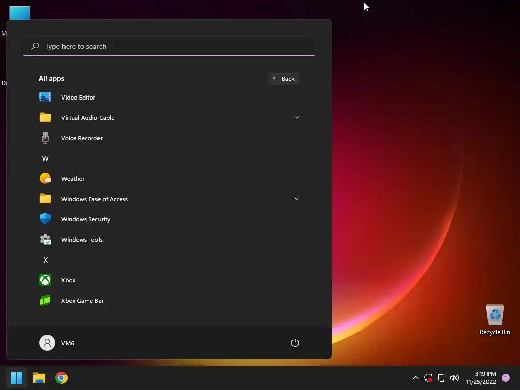Launch Voice Recorder via its microphone icon

click(45, 138)
